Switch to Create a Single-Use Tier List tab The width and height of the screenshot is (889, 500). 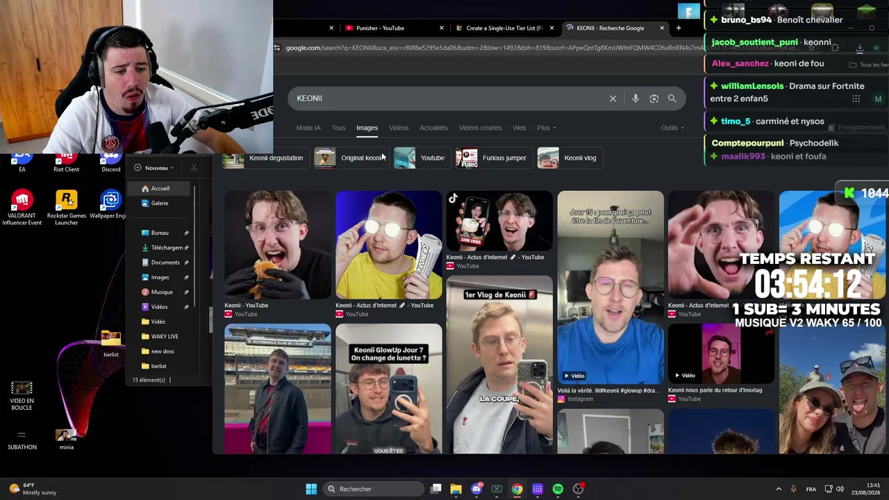504,28
